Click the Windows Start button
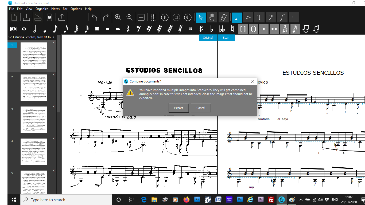The image size is (365, 205). pos(14,200)
